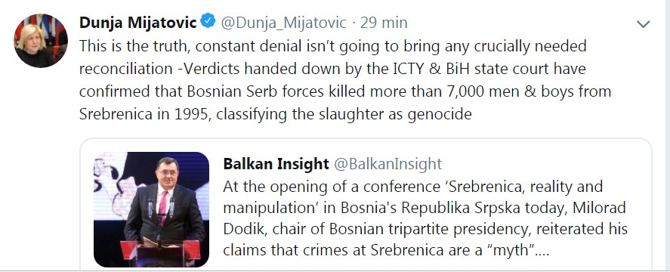The image size is (670, 272).
Task: Click the 'BiH state court' tweet line
Action: click(332, 70)
